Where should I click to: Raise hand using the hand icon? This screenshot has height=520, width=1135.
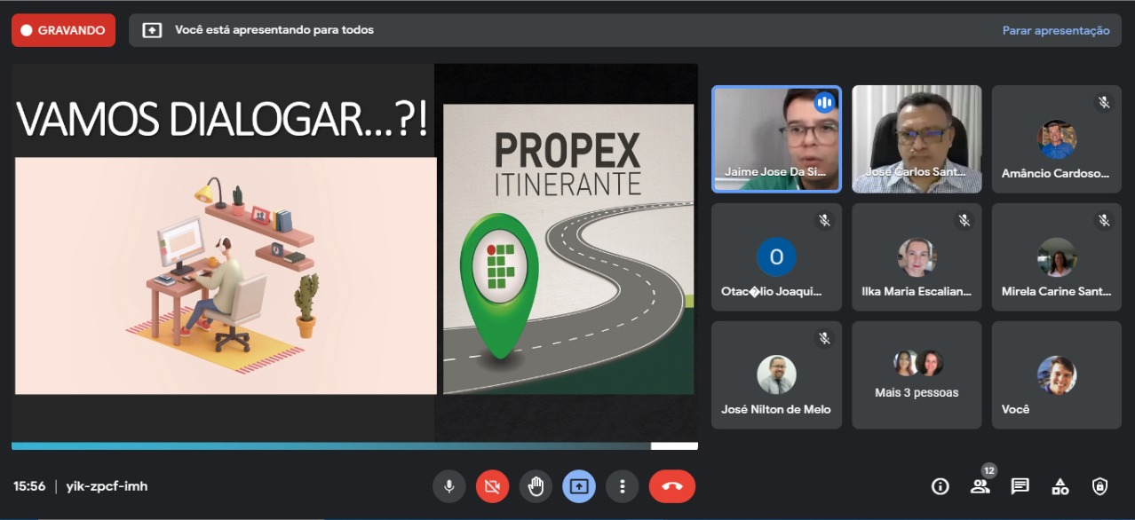coord(536,486)
